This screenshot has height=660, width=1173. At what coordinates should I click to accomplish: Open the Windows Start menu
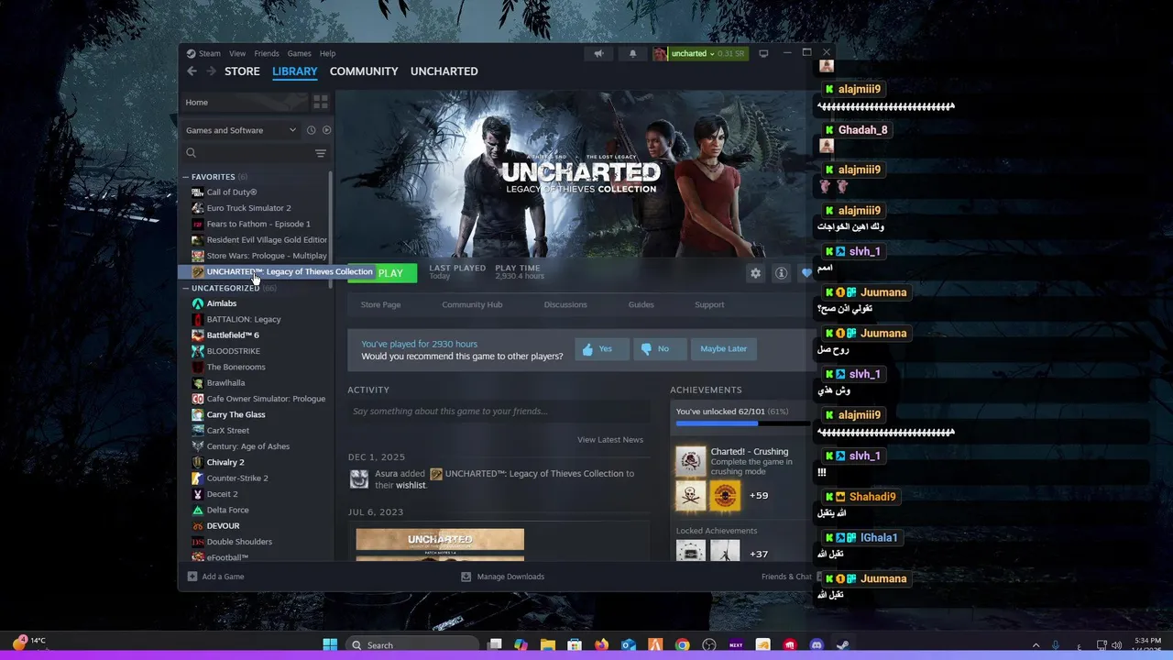coord(330,645)
